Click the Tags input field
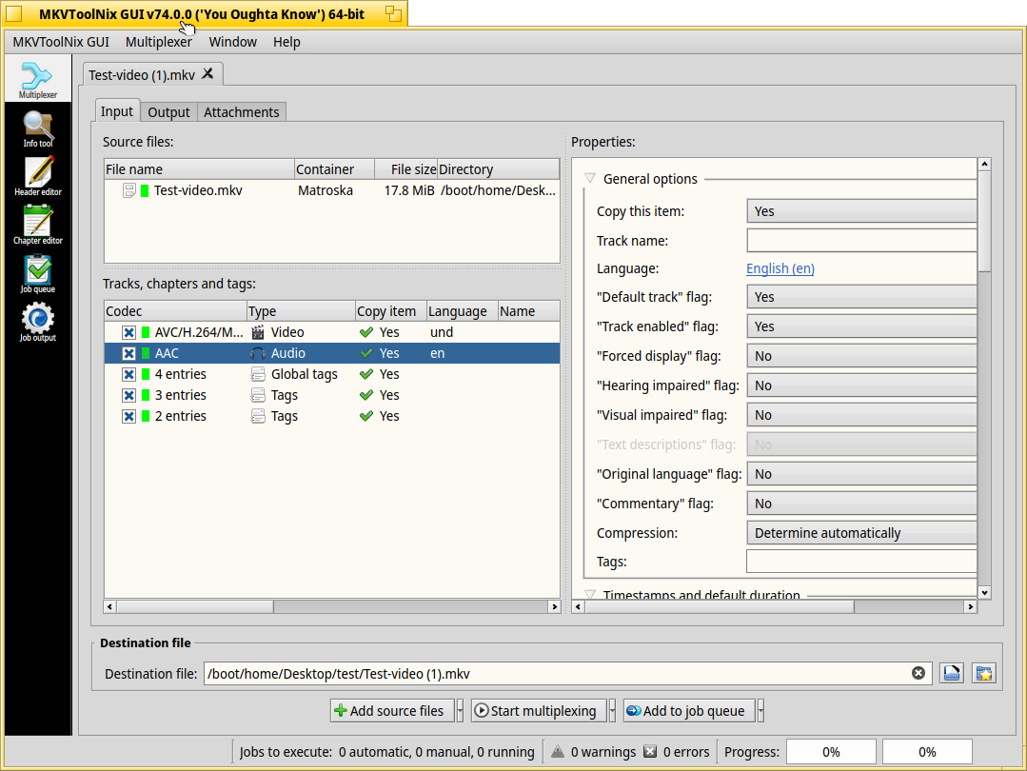 [x=861, y=562]
